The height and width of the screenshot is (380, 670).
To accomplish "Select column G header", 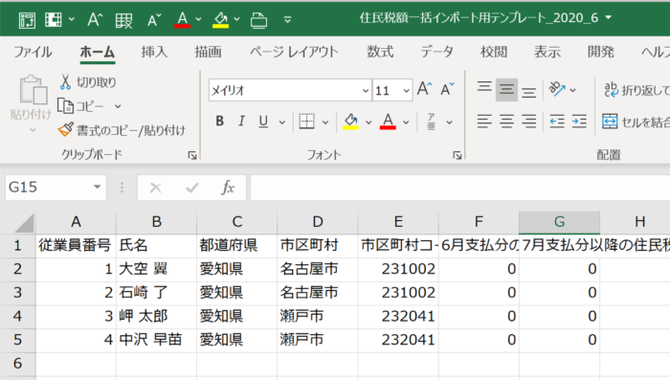I will click(x=559, y=222).
